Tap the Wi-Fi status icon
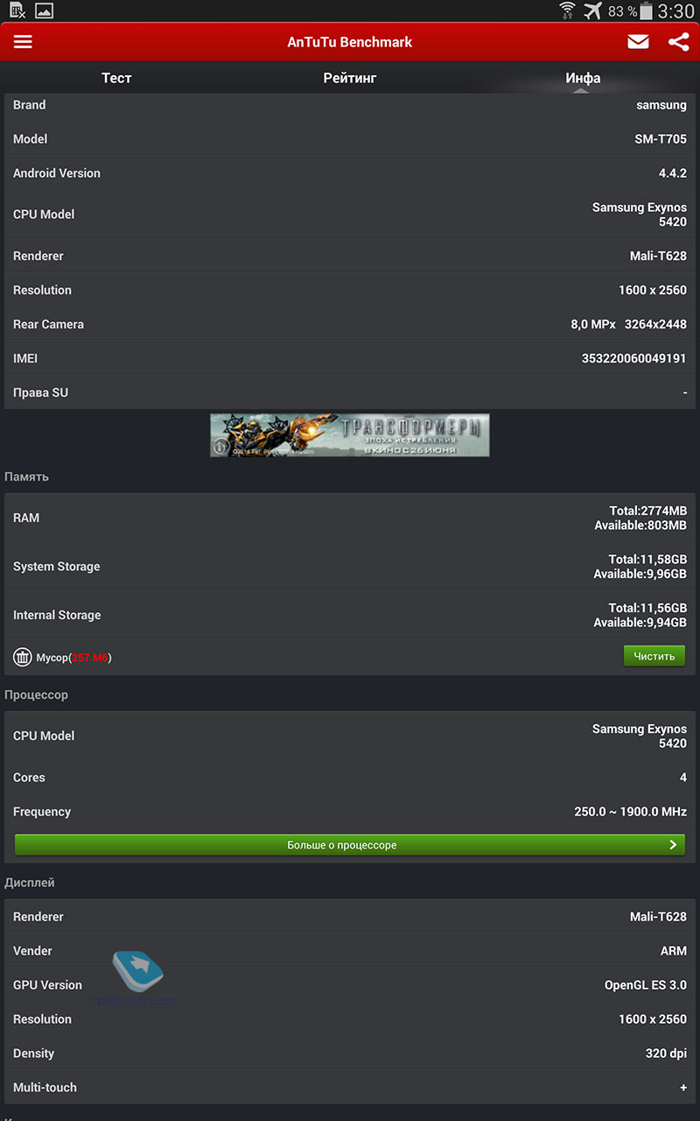The image size is (700, 1121). tap(567, 11)
